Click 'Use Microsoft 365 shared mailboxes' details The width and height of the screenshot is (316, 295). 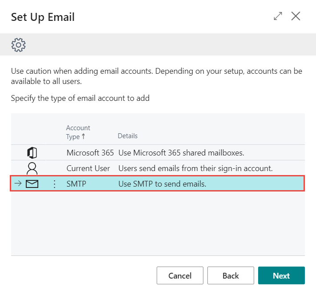click(181, 153)
